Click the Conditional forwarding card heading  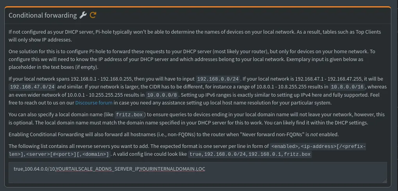coord(43,15)
